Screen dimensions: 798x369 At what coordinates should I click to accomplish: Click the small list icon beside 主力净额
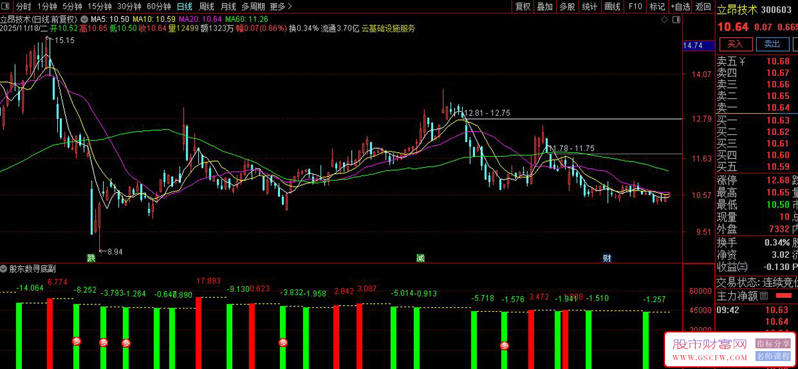tap(763, 296)
